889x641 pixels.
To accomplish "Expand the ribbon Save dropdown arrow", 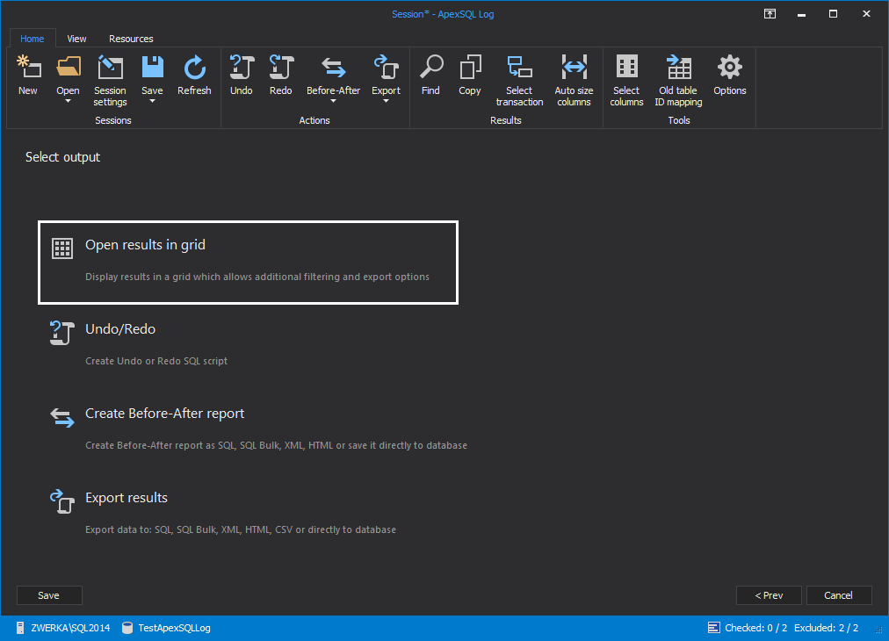I will coord(152,102).
